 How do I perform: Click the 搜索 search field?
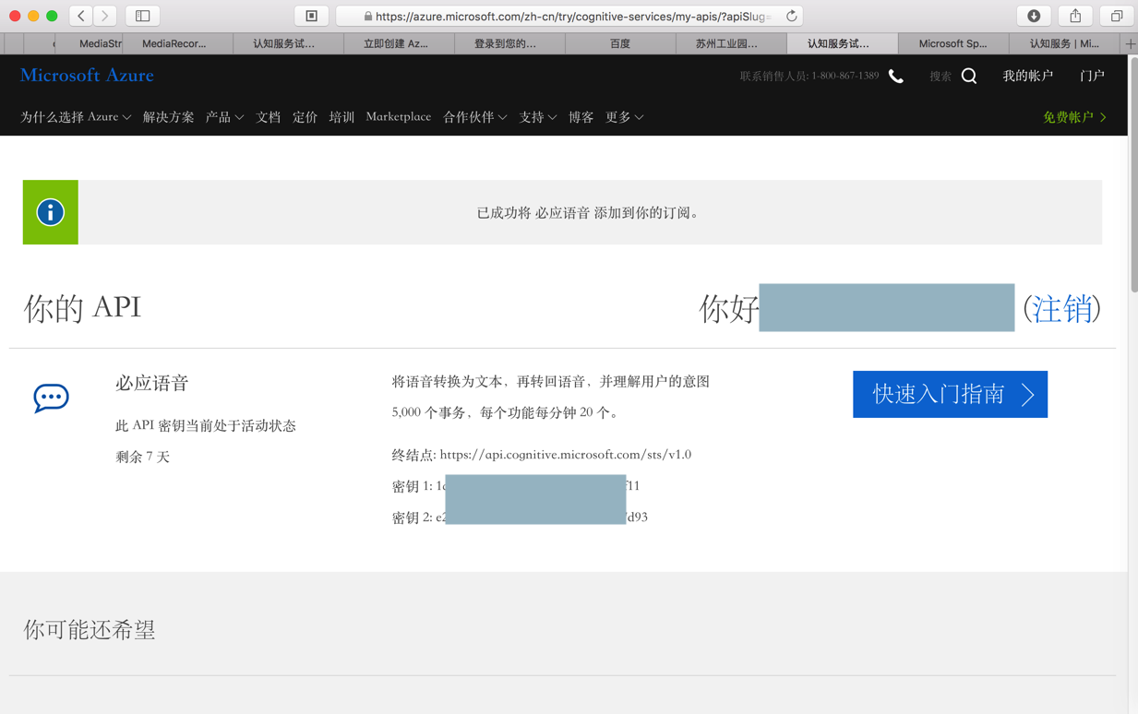tap(940, 77)
